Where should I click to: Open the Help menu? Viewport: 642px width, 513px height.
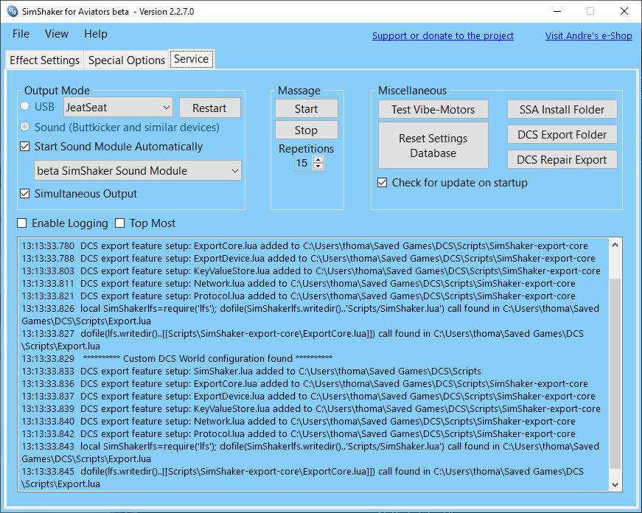coord(96,34)
